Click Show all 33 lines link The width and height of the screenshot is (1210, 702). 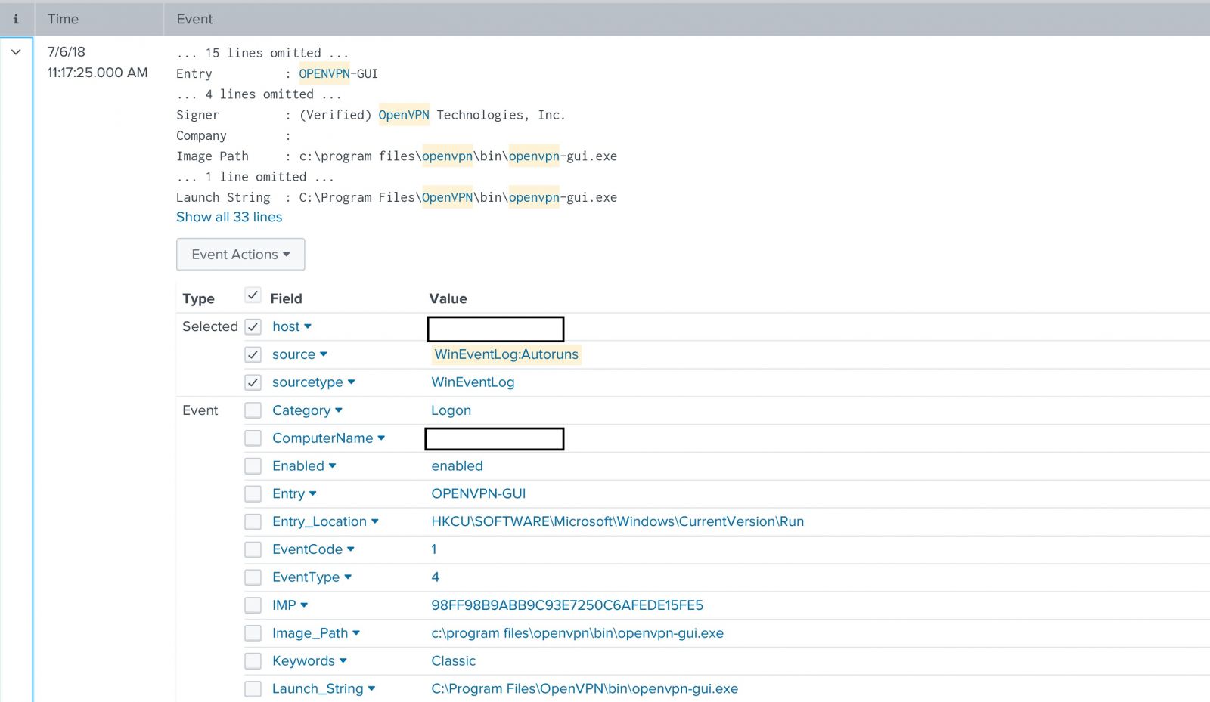tap(229, 217)
